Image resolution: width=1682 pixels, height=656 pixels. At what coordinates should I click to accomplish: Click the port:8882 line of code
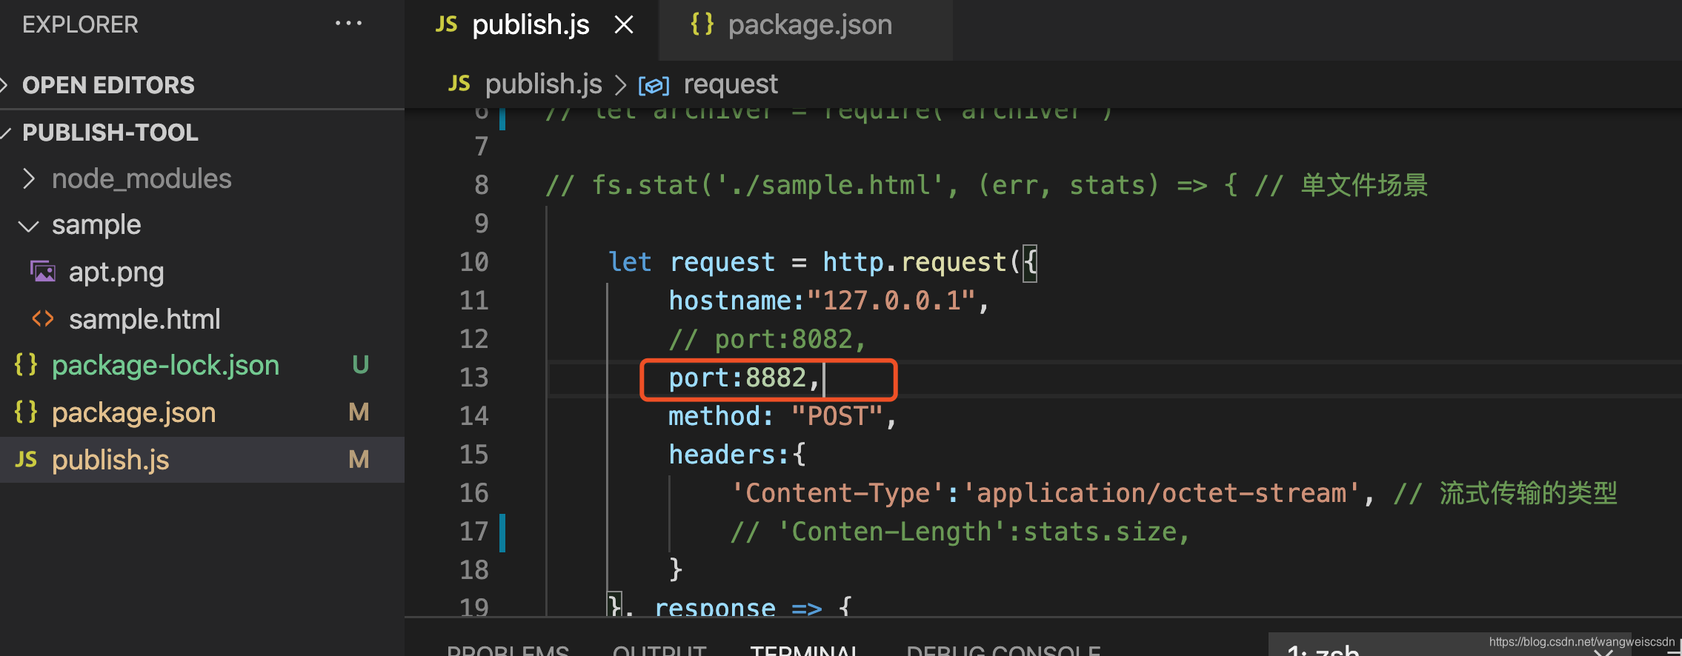pyautogui.click(x=745, y=378)
